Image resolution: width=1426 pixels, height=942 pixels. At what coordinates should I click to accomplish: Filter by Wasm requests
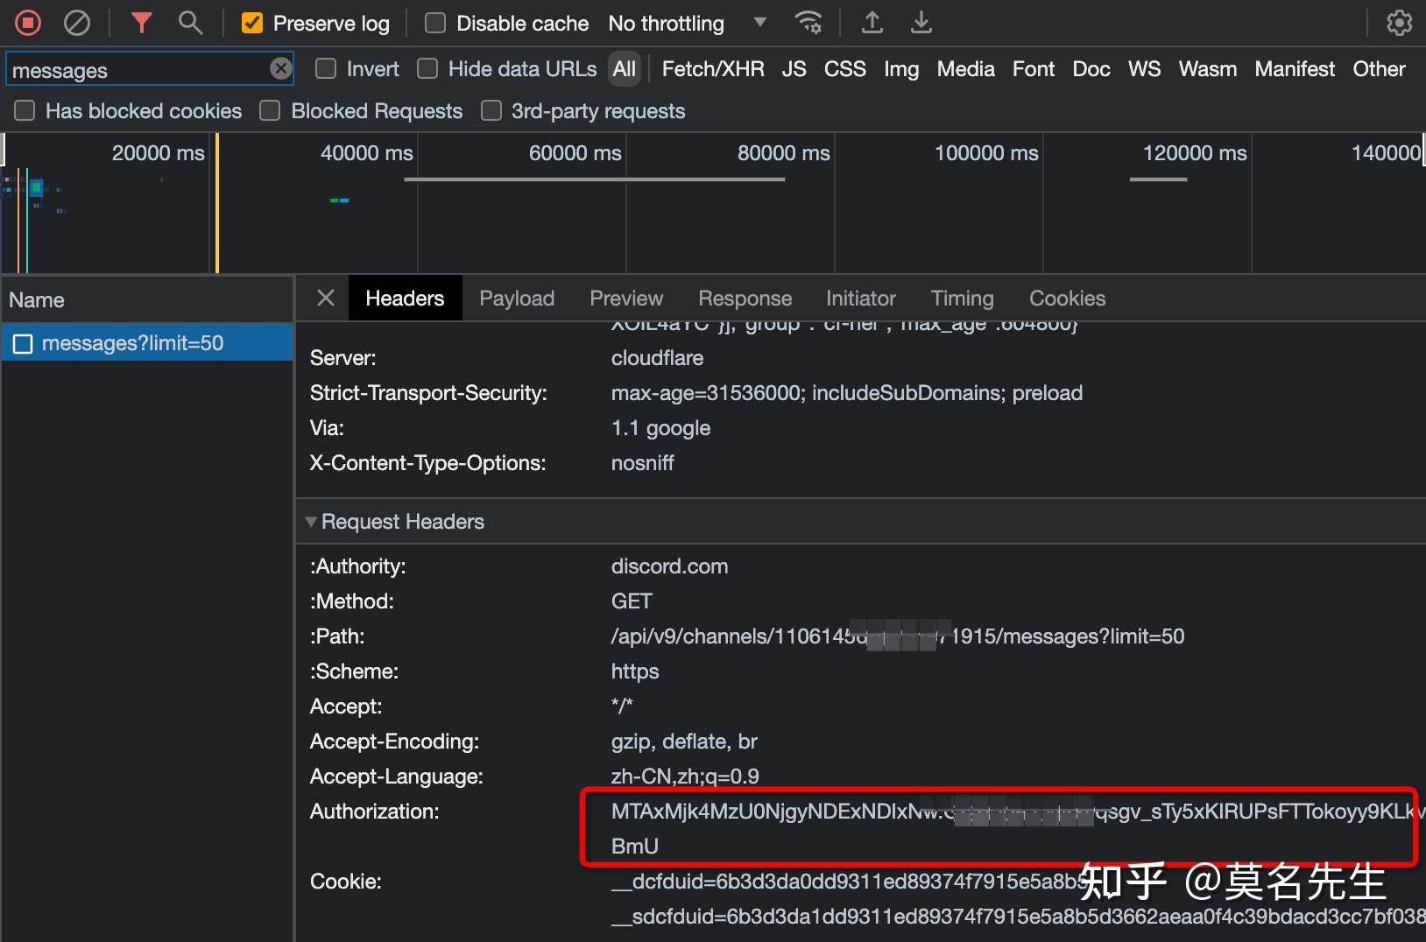(x=1207, y=68)
